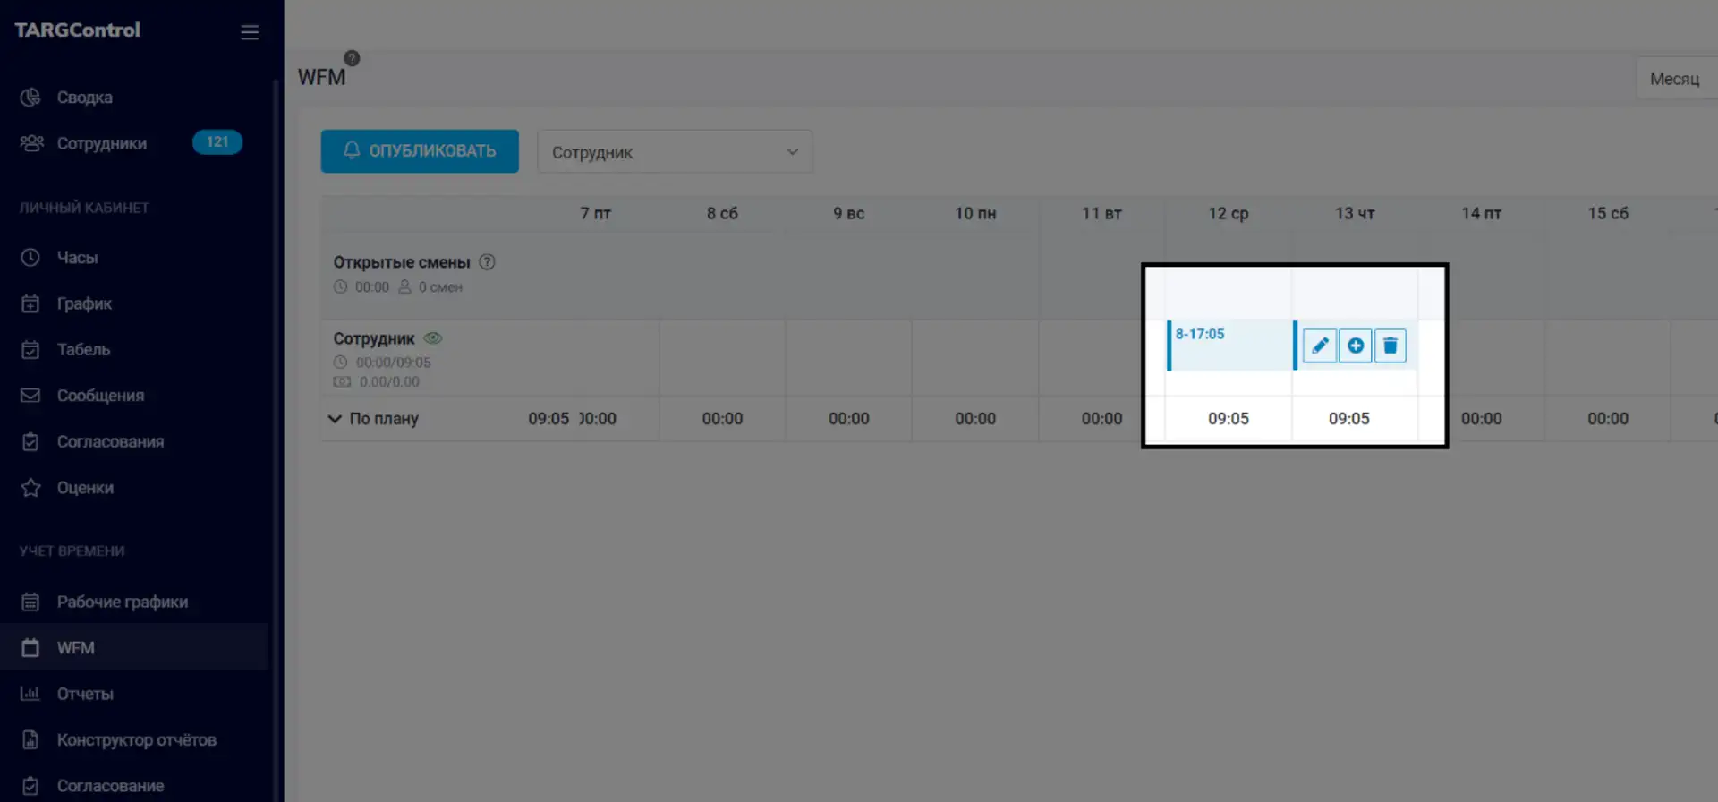Click the Сообщения envelope icon

coord(30,396)
